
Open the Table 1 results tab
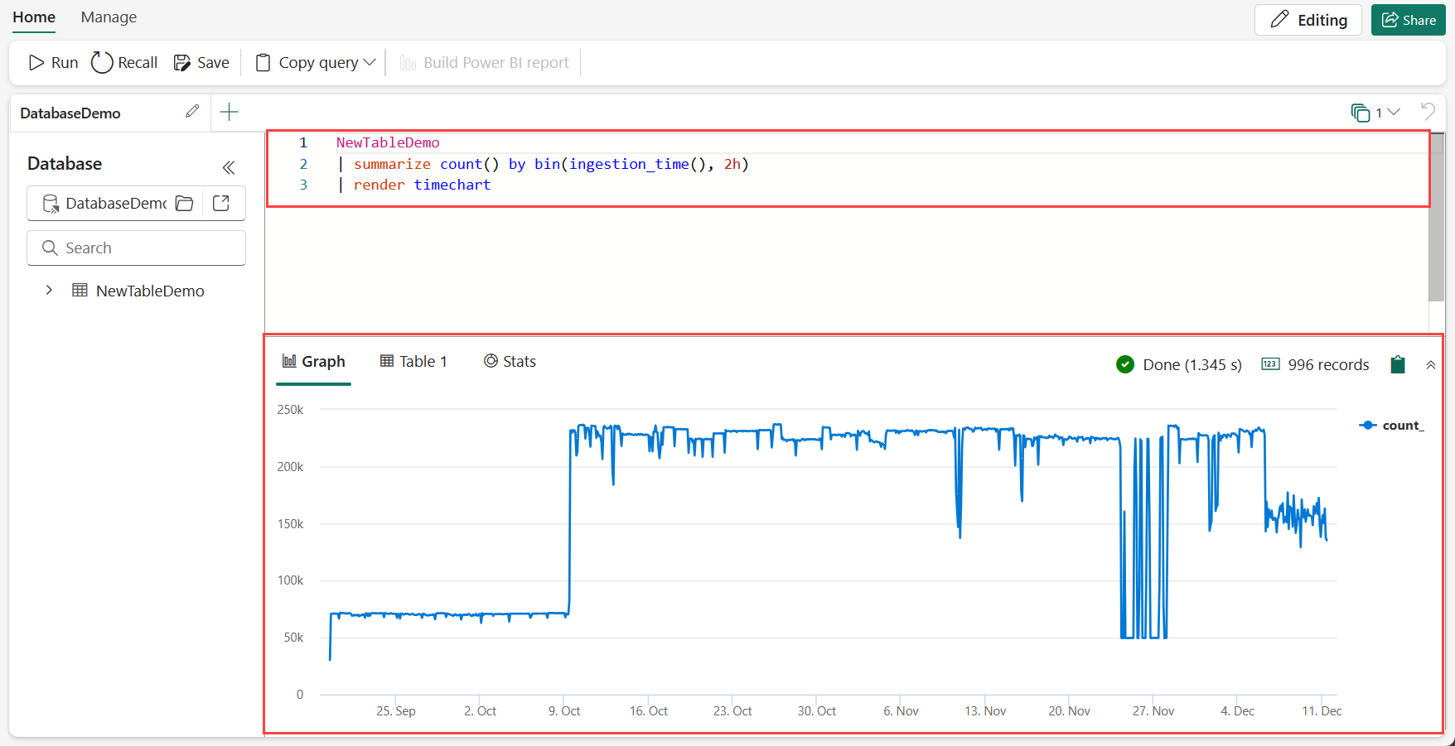[x=413, y=362]
